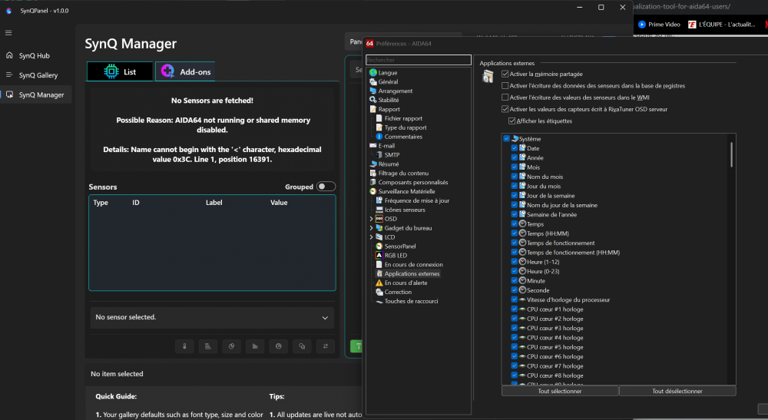
Task: Click the thermometer icon button
Action: coord(184,346)
